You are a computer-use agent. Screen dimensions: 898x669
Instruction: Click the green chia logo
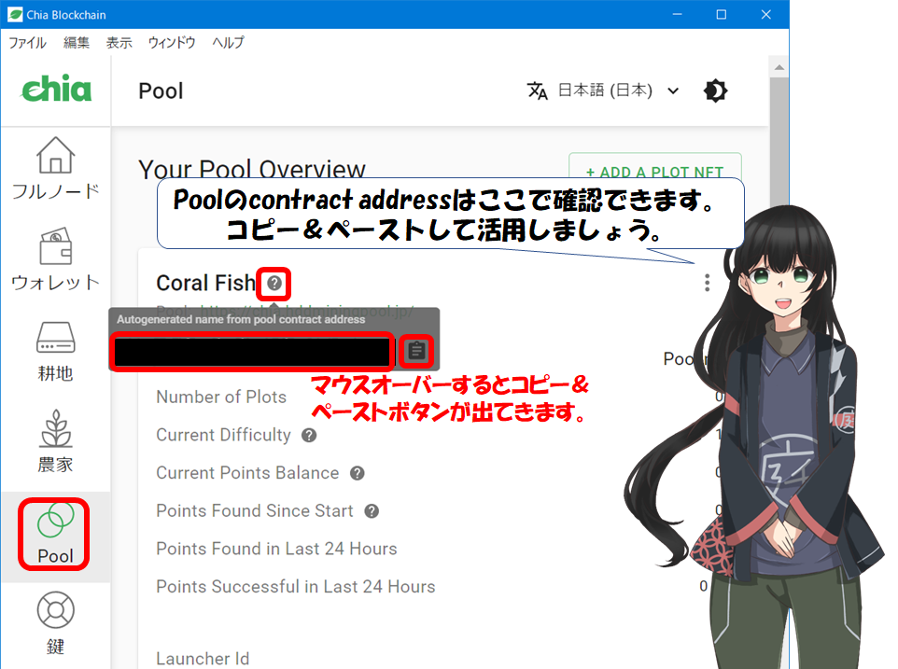[x=56, y=89]
